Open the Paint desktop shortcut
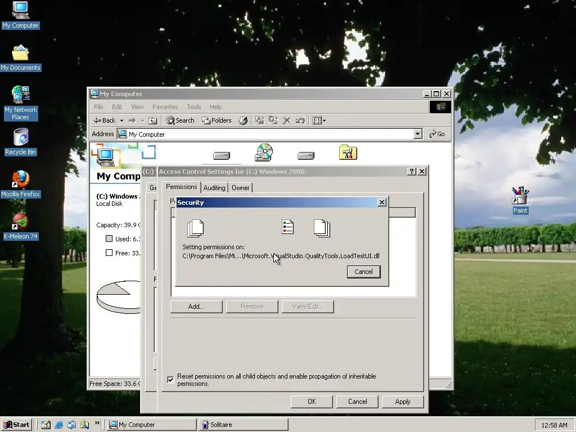The height and width of the screenshot is (432, 576). 520,200
